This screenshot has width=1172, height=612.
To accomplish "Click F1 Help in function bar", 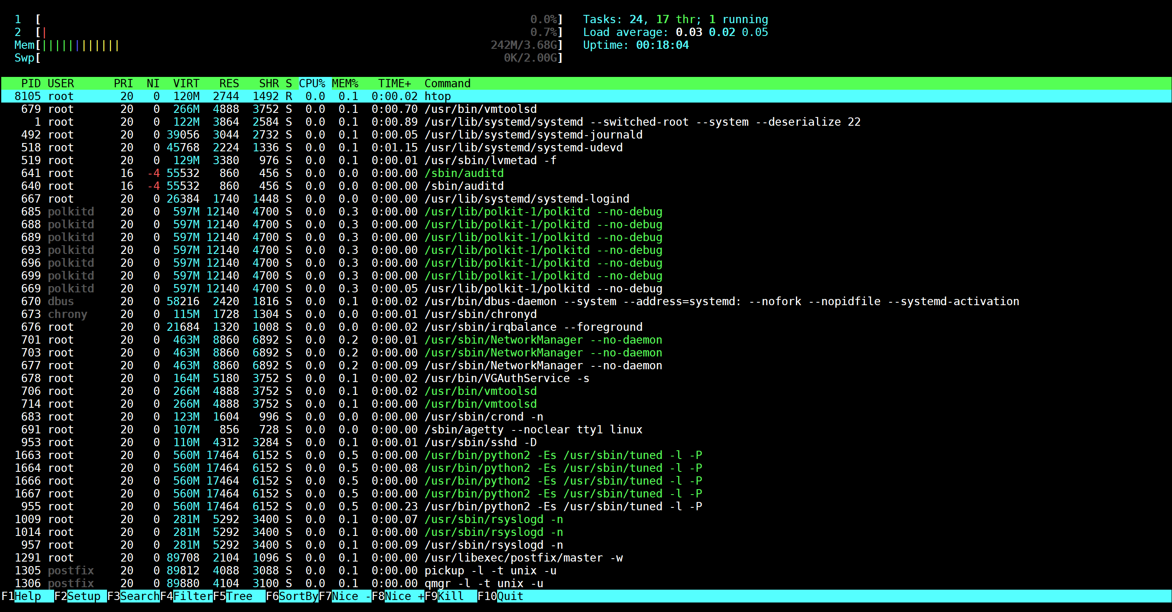I will tap(27, 596).
